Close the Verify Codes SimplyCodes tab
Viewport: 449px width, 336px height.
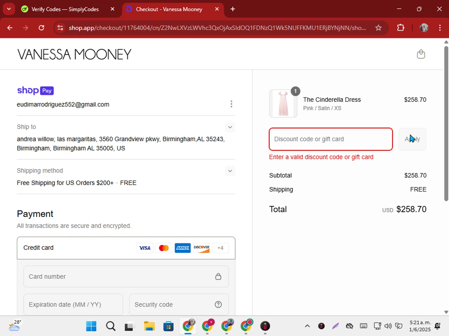click(113, 9)
